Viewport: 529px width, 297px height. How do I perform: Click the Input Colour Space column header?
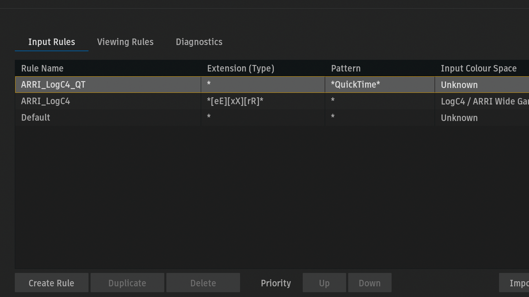tap(478, 68)
